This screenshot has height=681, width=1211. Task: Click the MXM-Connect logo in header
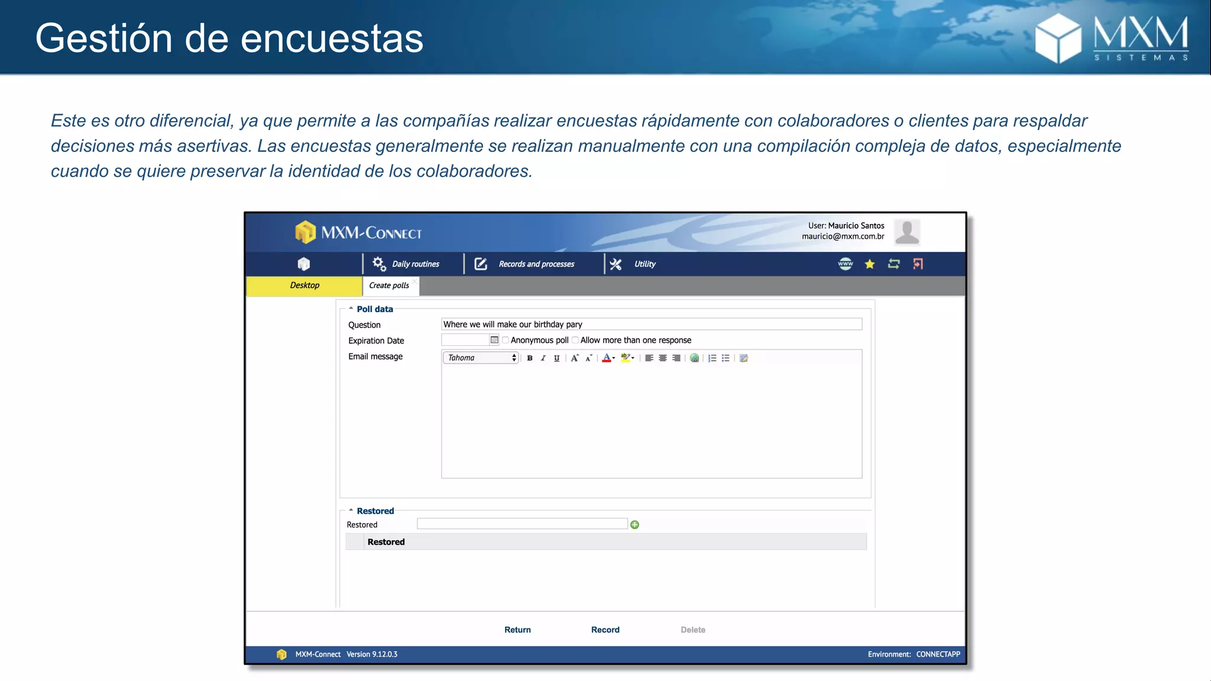(x=358, y=232)
